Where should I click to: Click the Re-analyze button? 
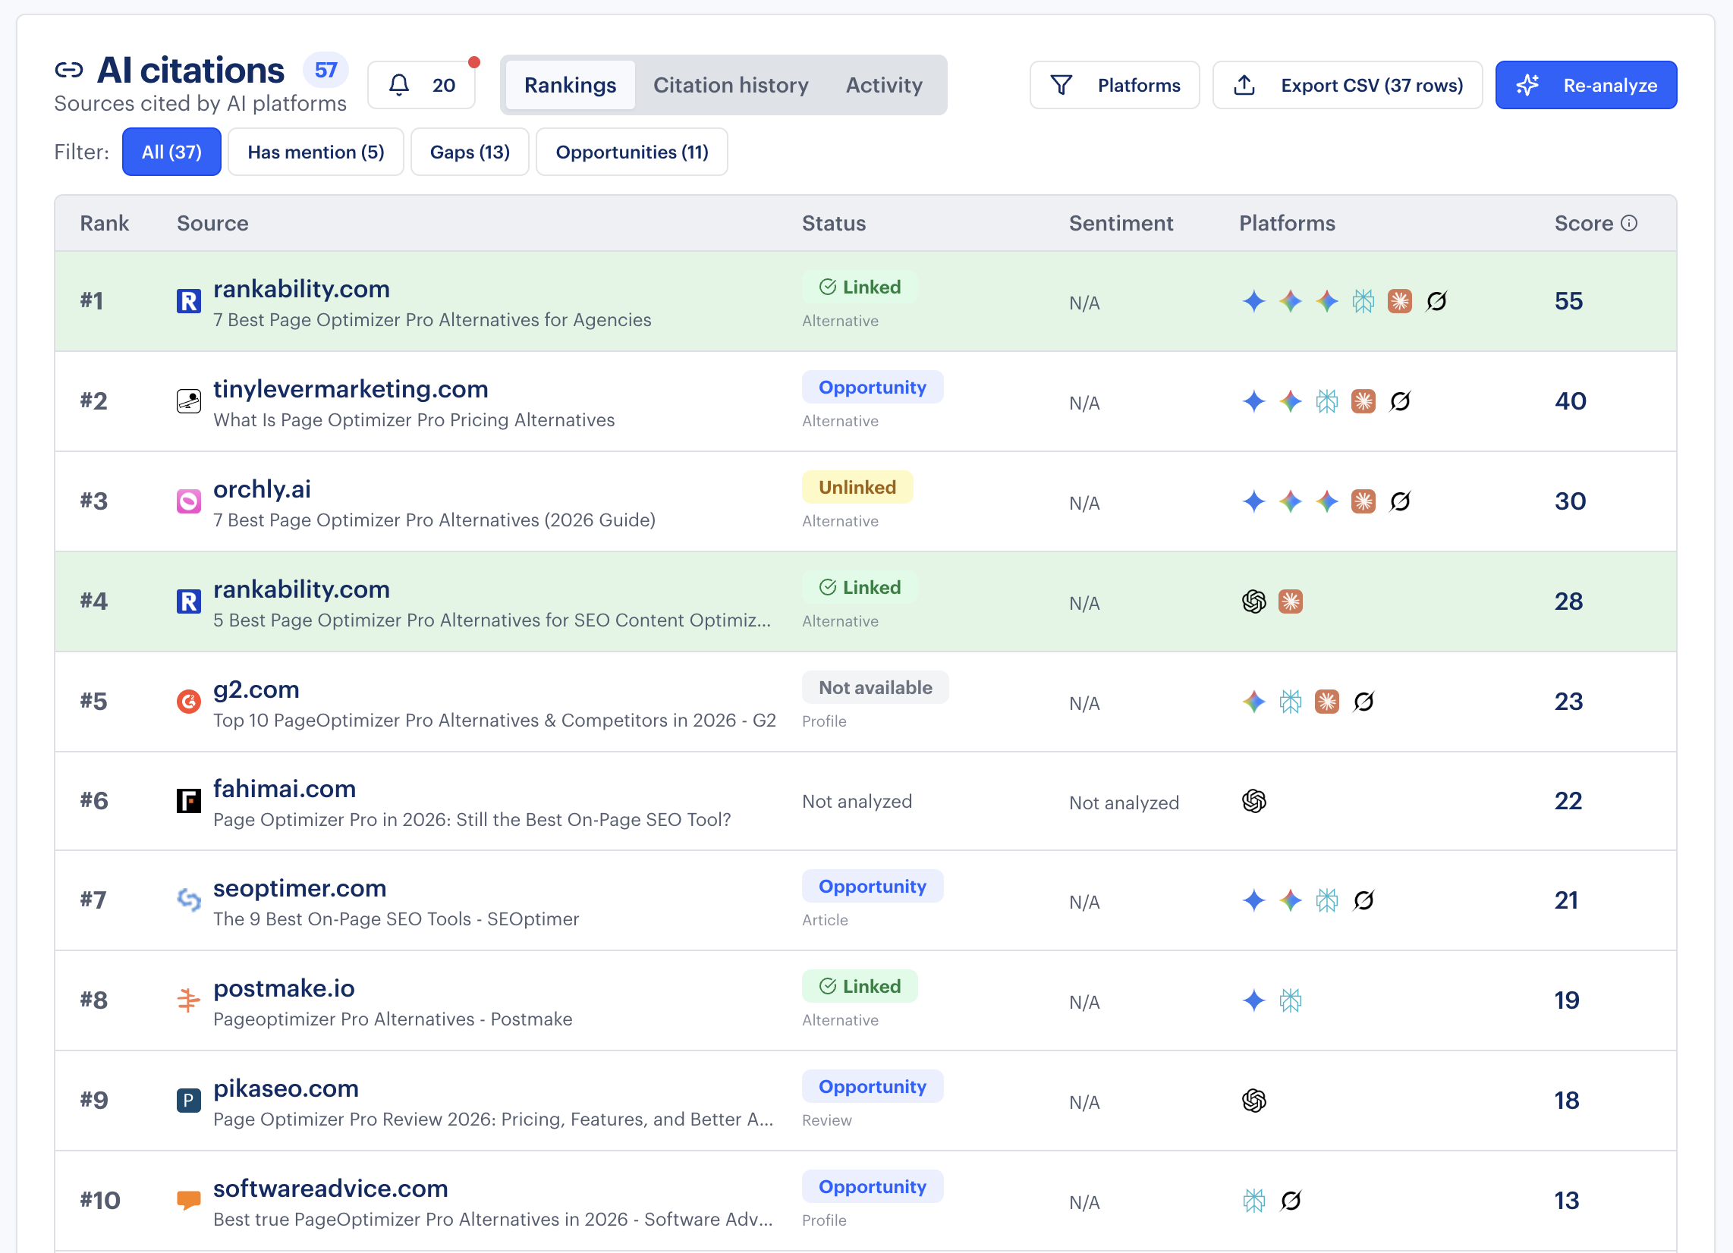(x=1587, y=85)
